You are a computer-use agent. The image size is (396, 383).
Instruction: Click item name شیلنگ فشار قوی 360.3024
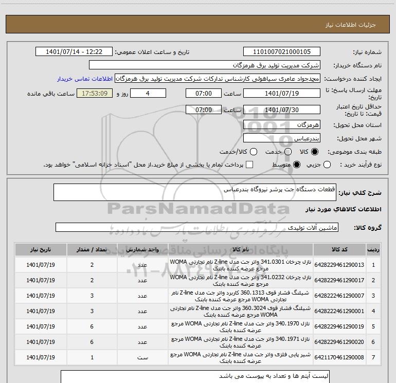[x=241, y=311]
